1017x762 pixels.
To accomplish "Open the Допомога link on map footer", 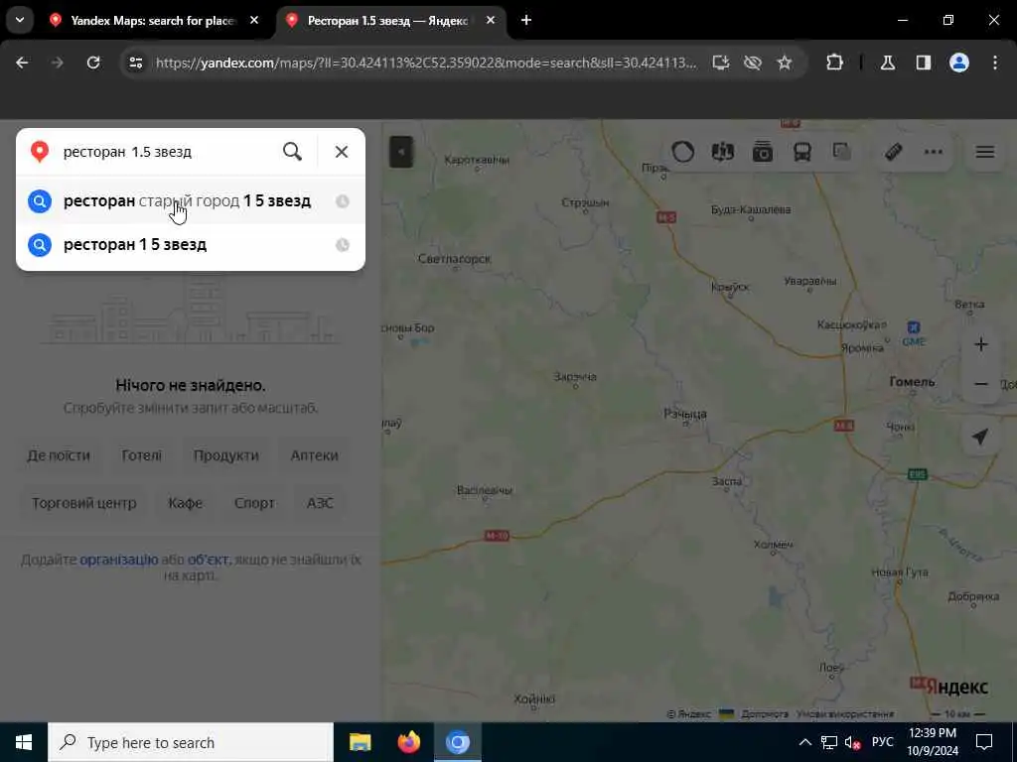I will [765, 714].
